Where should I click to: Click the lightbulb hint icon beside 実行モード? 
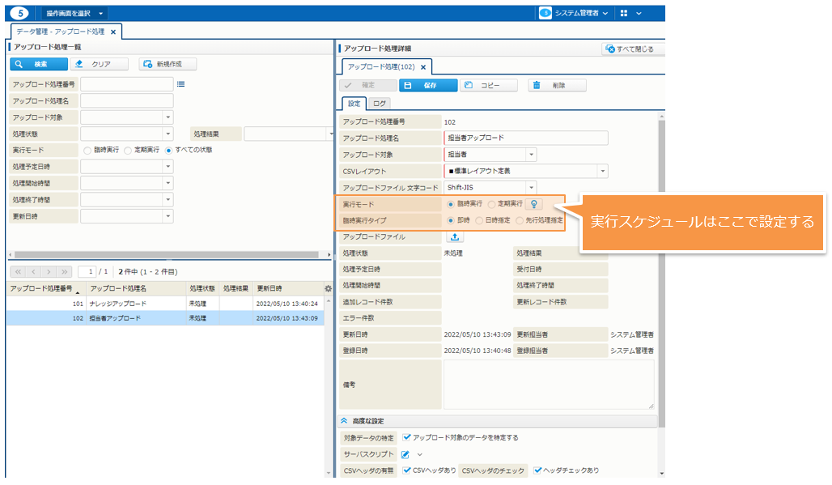(x=534, y=204)
